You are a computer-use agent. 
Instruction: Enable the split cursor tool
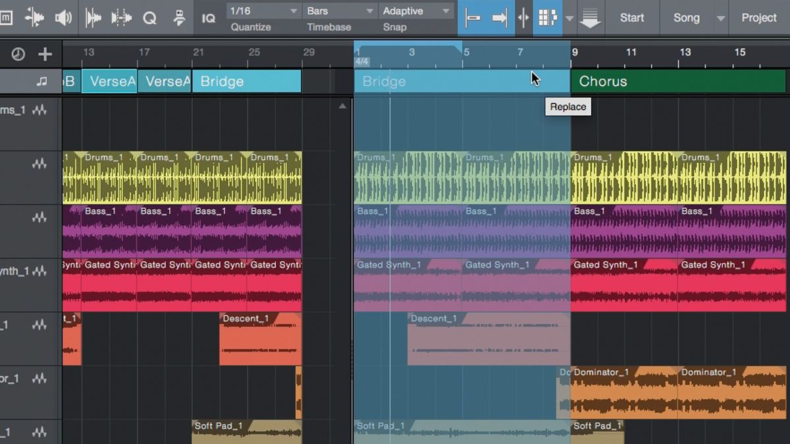pyautogui.click(x=523, y=18)
